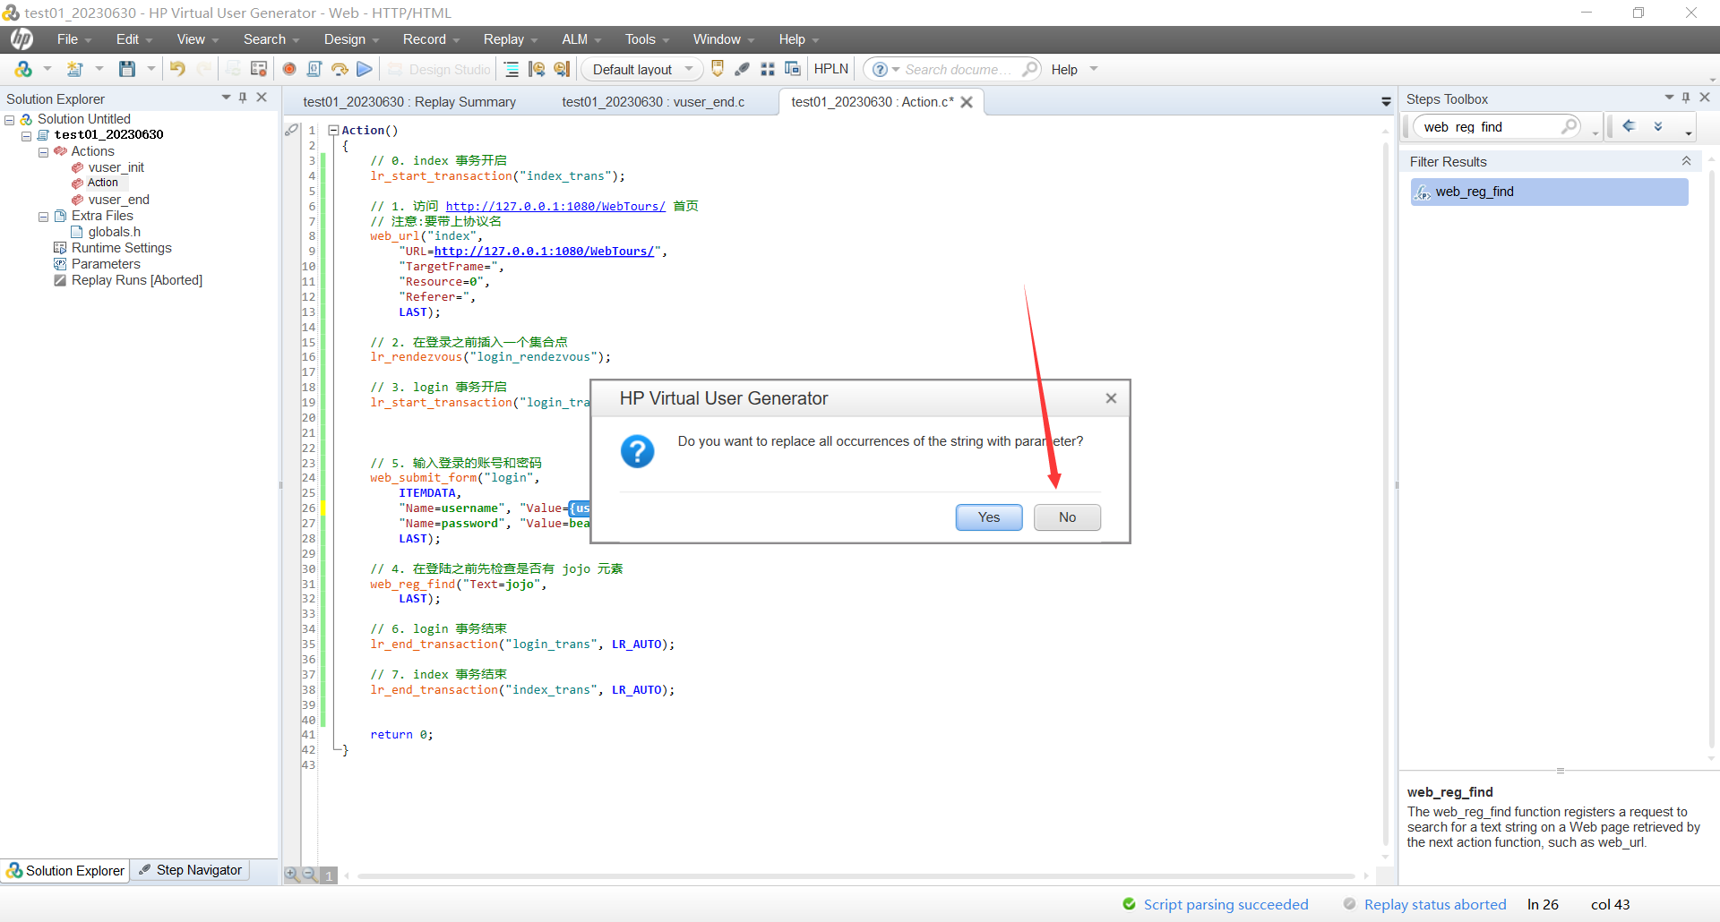
Task: Pin the Steps Toolbox panel
Action: (1686, 98)
